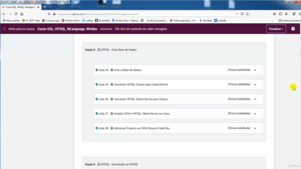Click Seção 6 title HFSQL - Introdução ao HFSQL
The height and width of the screenshot is (169, 301).
[x=119, y=164]
